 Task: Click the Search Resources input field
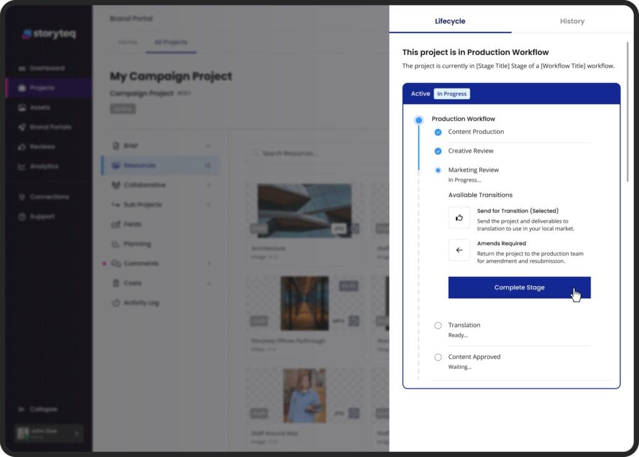pos(312,153)
